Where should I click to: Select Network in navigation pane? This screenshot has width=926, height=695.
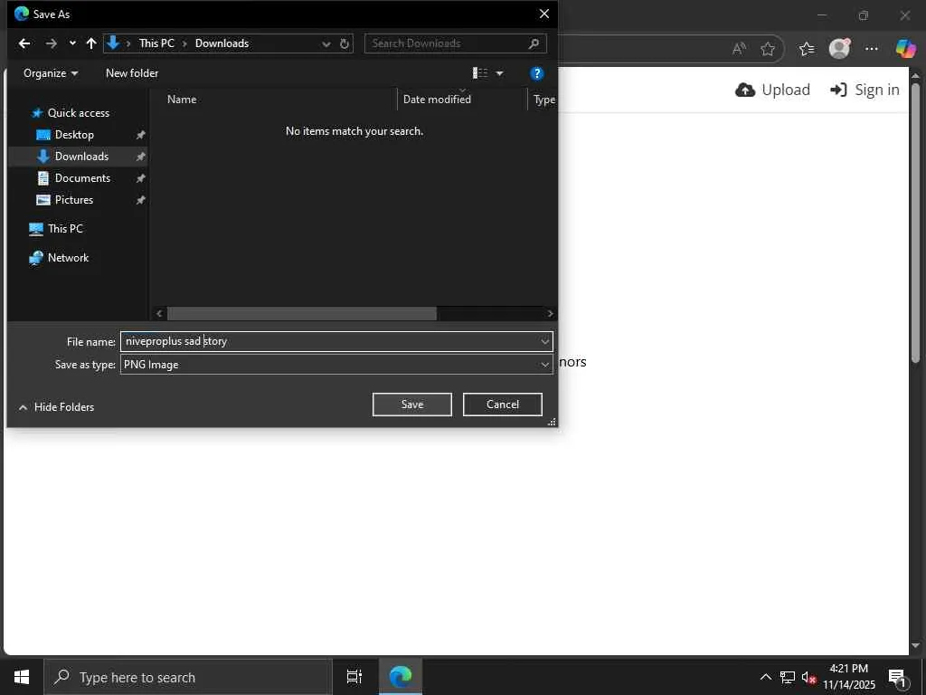[68, 258]
